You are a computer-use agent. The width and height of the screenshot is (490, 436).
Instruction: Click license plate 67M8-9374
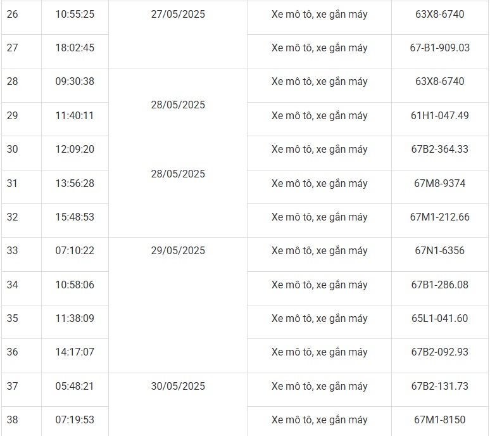(x=439, y=183)
